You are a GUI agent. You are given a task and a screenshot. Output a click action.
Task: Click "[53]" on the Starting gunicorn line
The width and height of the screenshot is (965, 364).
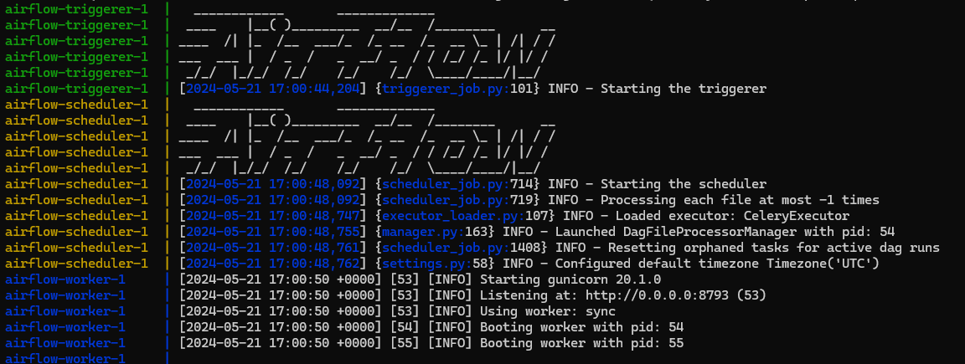pyautogui.click(x=405, y=279)
